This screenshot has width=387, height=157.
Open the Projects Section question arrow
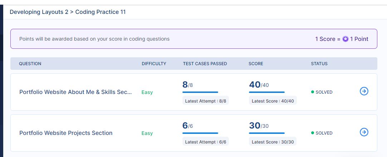364,132
